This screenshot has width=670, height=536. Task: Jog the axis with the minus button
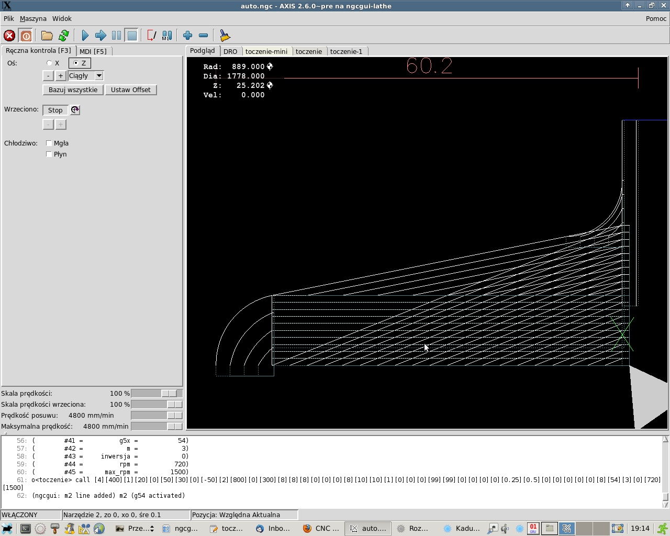point(48,76)
